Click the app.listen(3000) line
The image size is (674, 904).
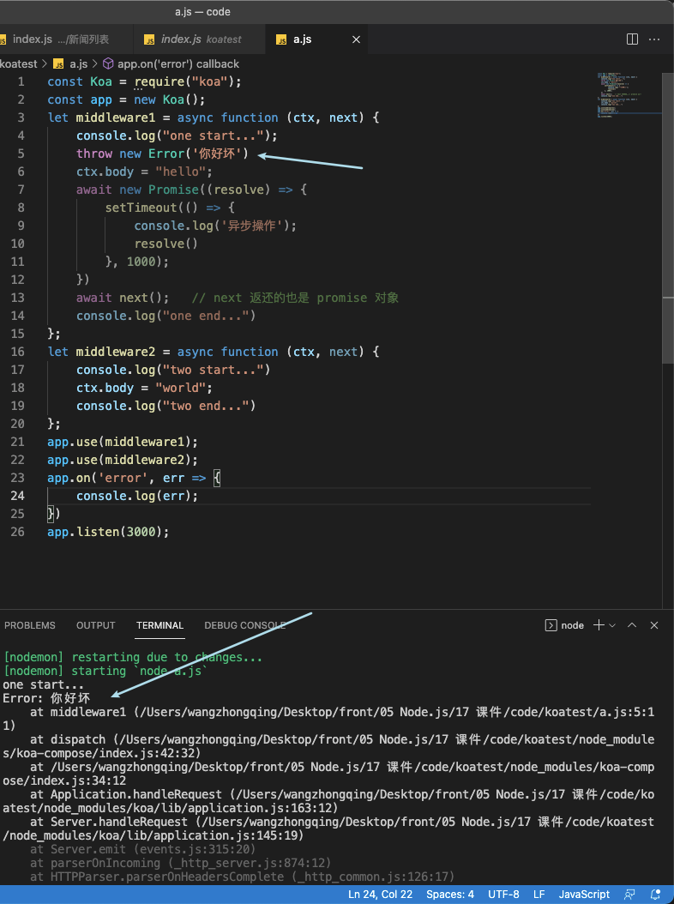[108, 532]
